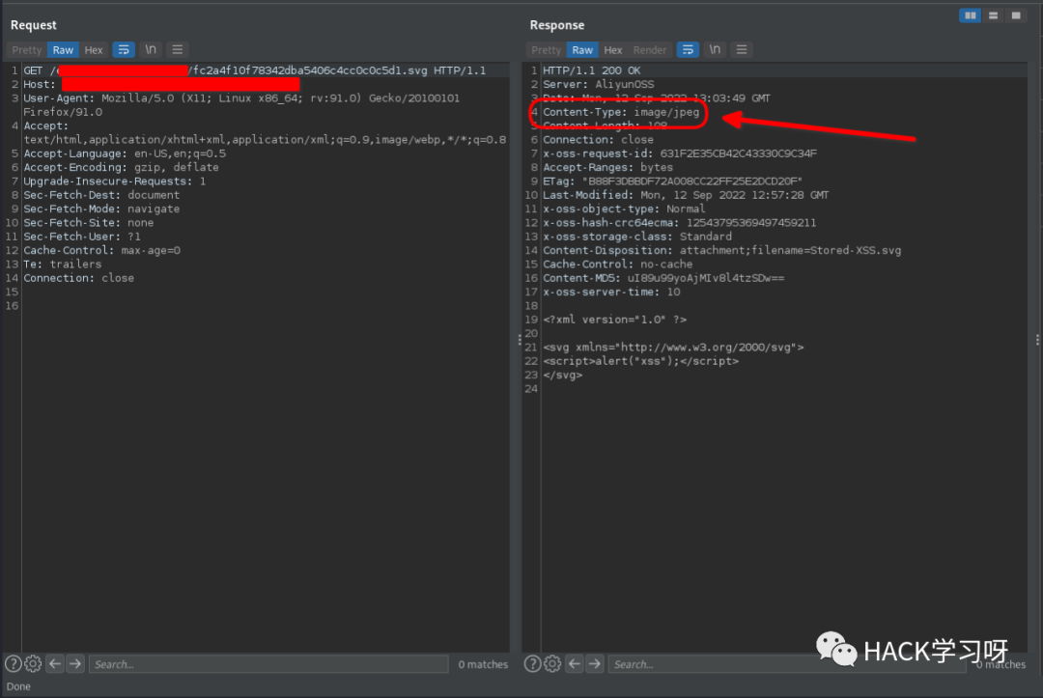Open the Render tab in Response panel

650,50
